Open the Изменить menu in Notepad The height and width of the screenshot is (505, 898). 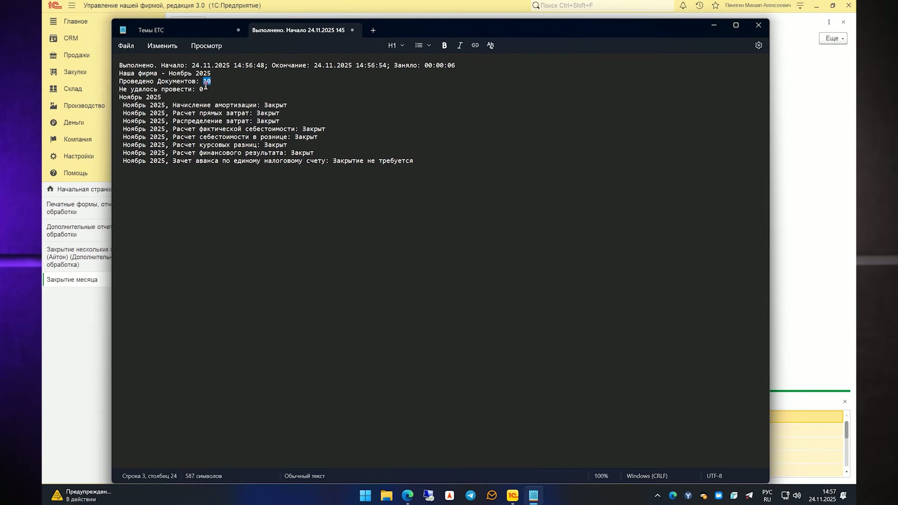[162, 46]
